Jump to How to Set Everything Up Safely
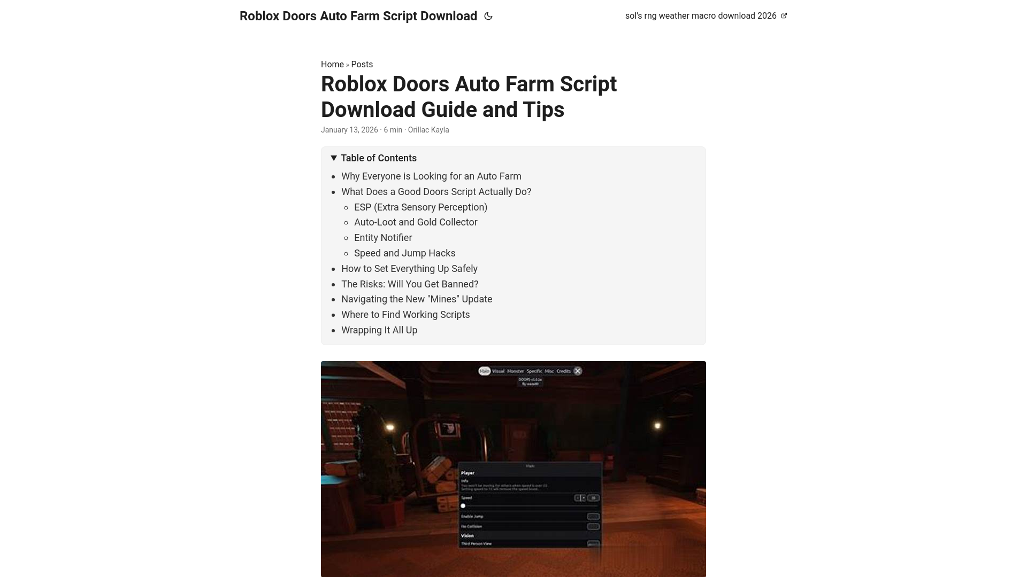The width and height of the screenshot is (1027, 577). coord(409,269)
